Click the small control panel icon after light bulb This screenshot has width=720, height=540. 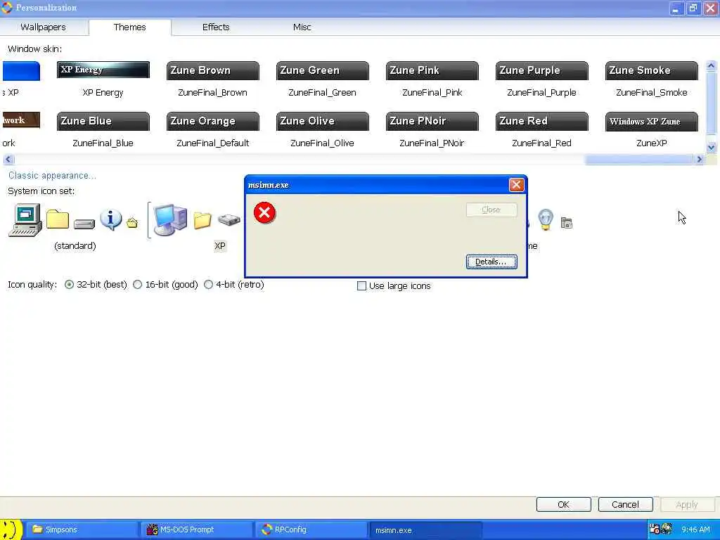pyautogui.click(x=567, y=223)
